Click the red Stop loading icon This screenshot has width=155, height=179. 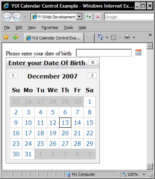(98, 17)
